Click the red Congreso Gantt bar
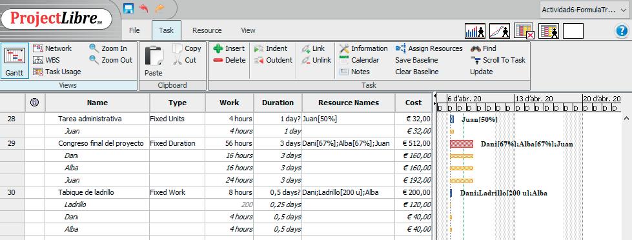The width and height of the screenshot is (632, 240). 462,144
